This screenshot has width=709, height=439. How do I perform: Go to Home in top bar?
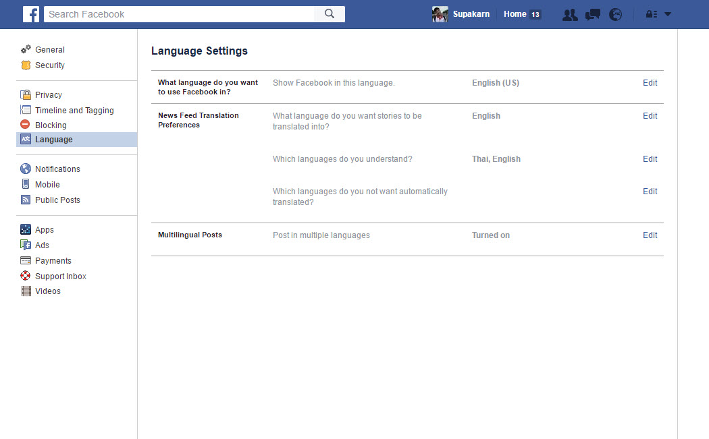point(515,14)
